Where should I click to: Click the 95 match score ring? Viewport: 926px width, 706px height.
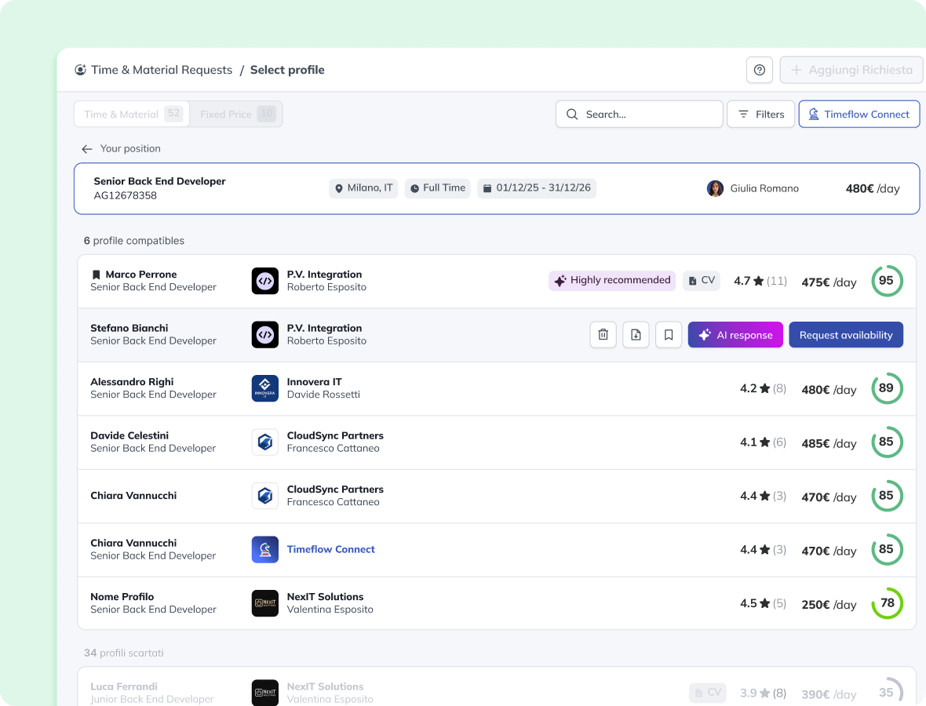pos(887,281)
